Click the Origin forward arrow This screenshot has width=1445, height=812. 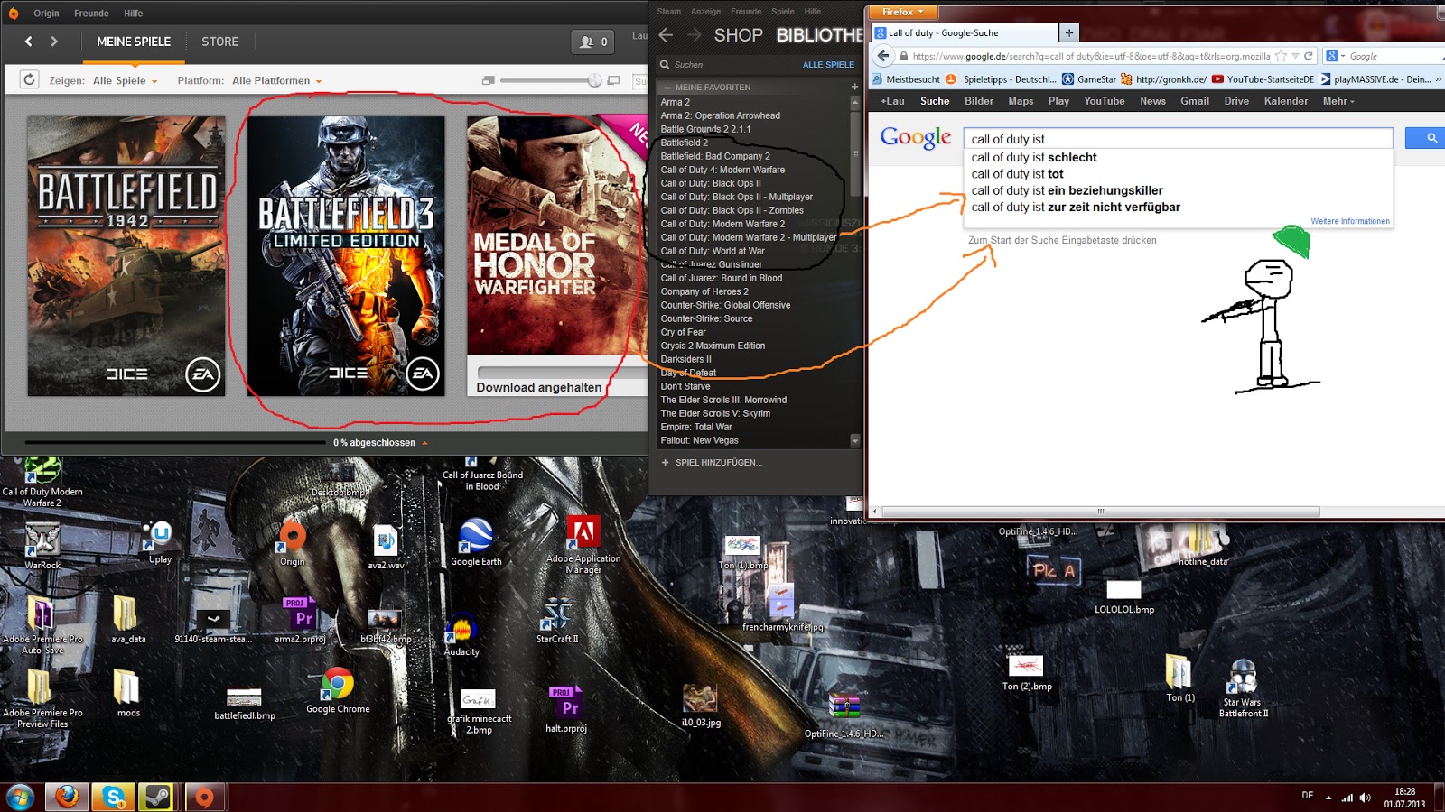(x=54, y=42)
